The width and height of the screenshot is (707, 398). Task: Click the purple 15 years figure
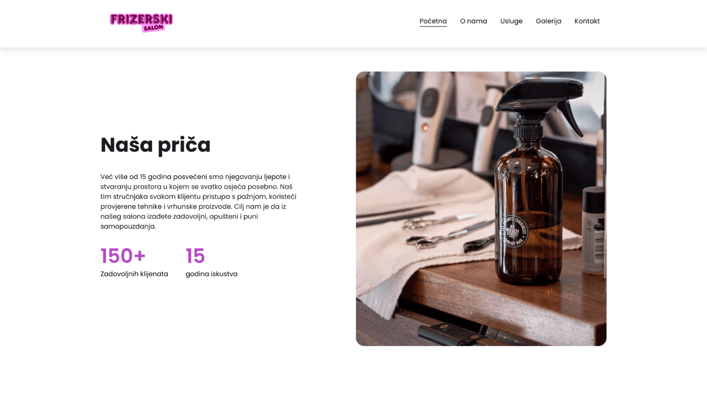195,256
